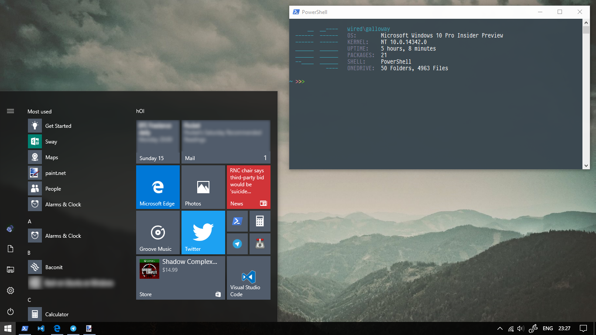This screenshot has width=596, height=335.
Task: Select the hOl tile group title
Action: 140,111
